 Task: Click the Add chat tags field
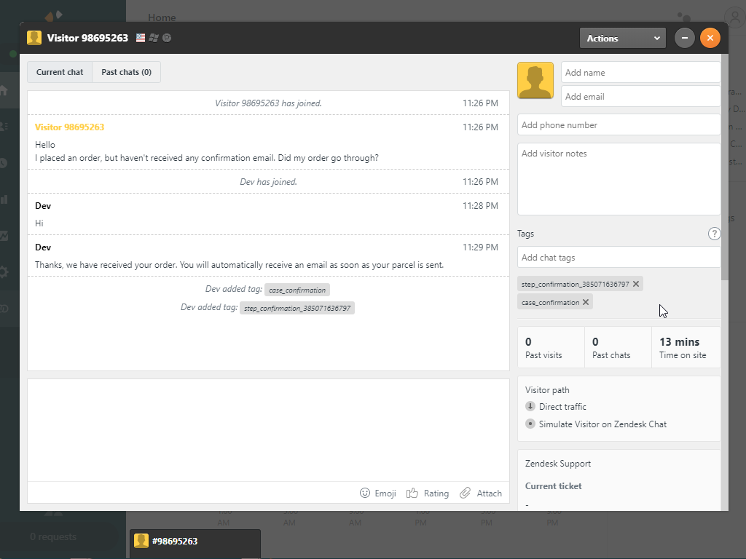pos(619,257)
